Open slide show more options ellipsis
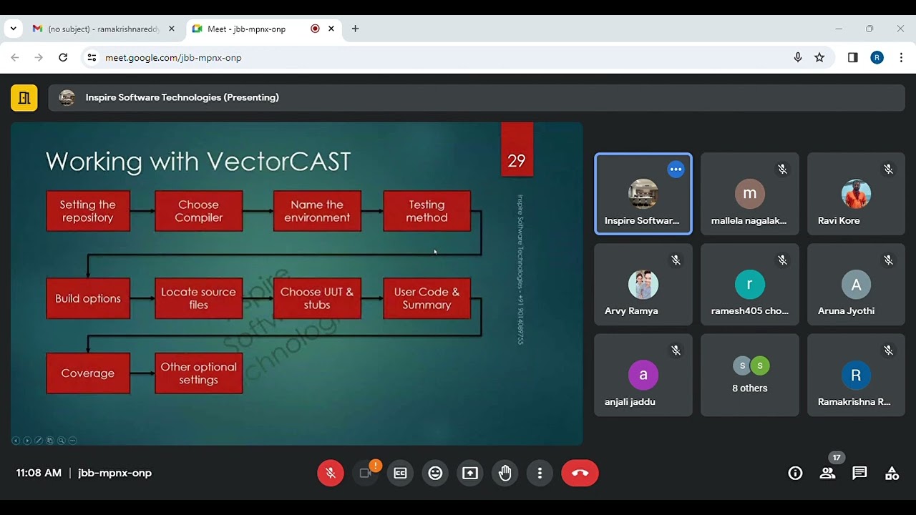Viewport: 916px width, 515px height. pyautogui.click(x=72, y=441)
